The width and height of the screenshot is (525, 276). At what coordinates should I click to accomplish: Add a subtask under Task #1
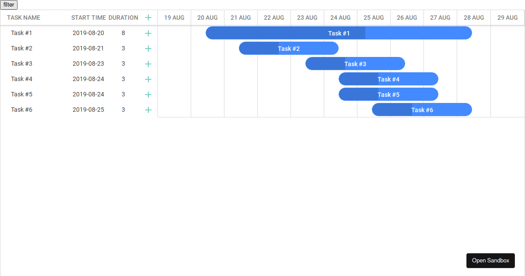[148, 33]
